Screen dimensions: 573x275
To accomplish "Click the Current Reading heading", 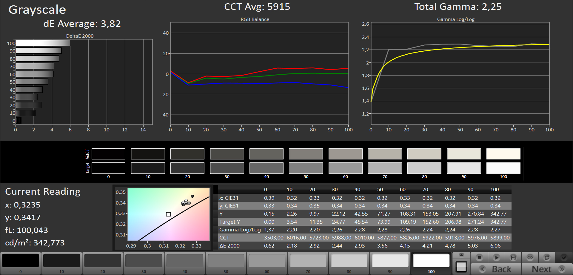I will [x=43, y=191].
